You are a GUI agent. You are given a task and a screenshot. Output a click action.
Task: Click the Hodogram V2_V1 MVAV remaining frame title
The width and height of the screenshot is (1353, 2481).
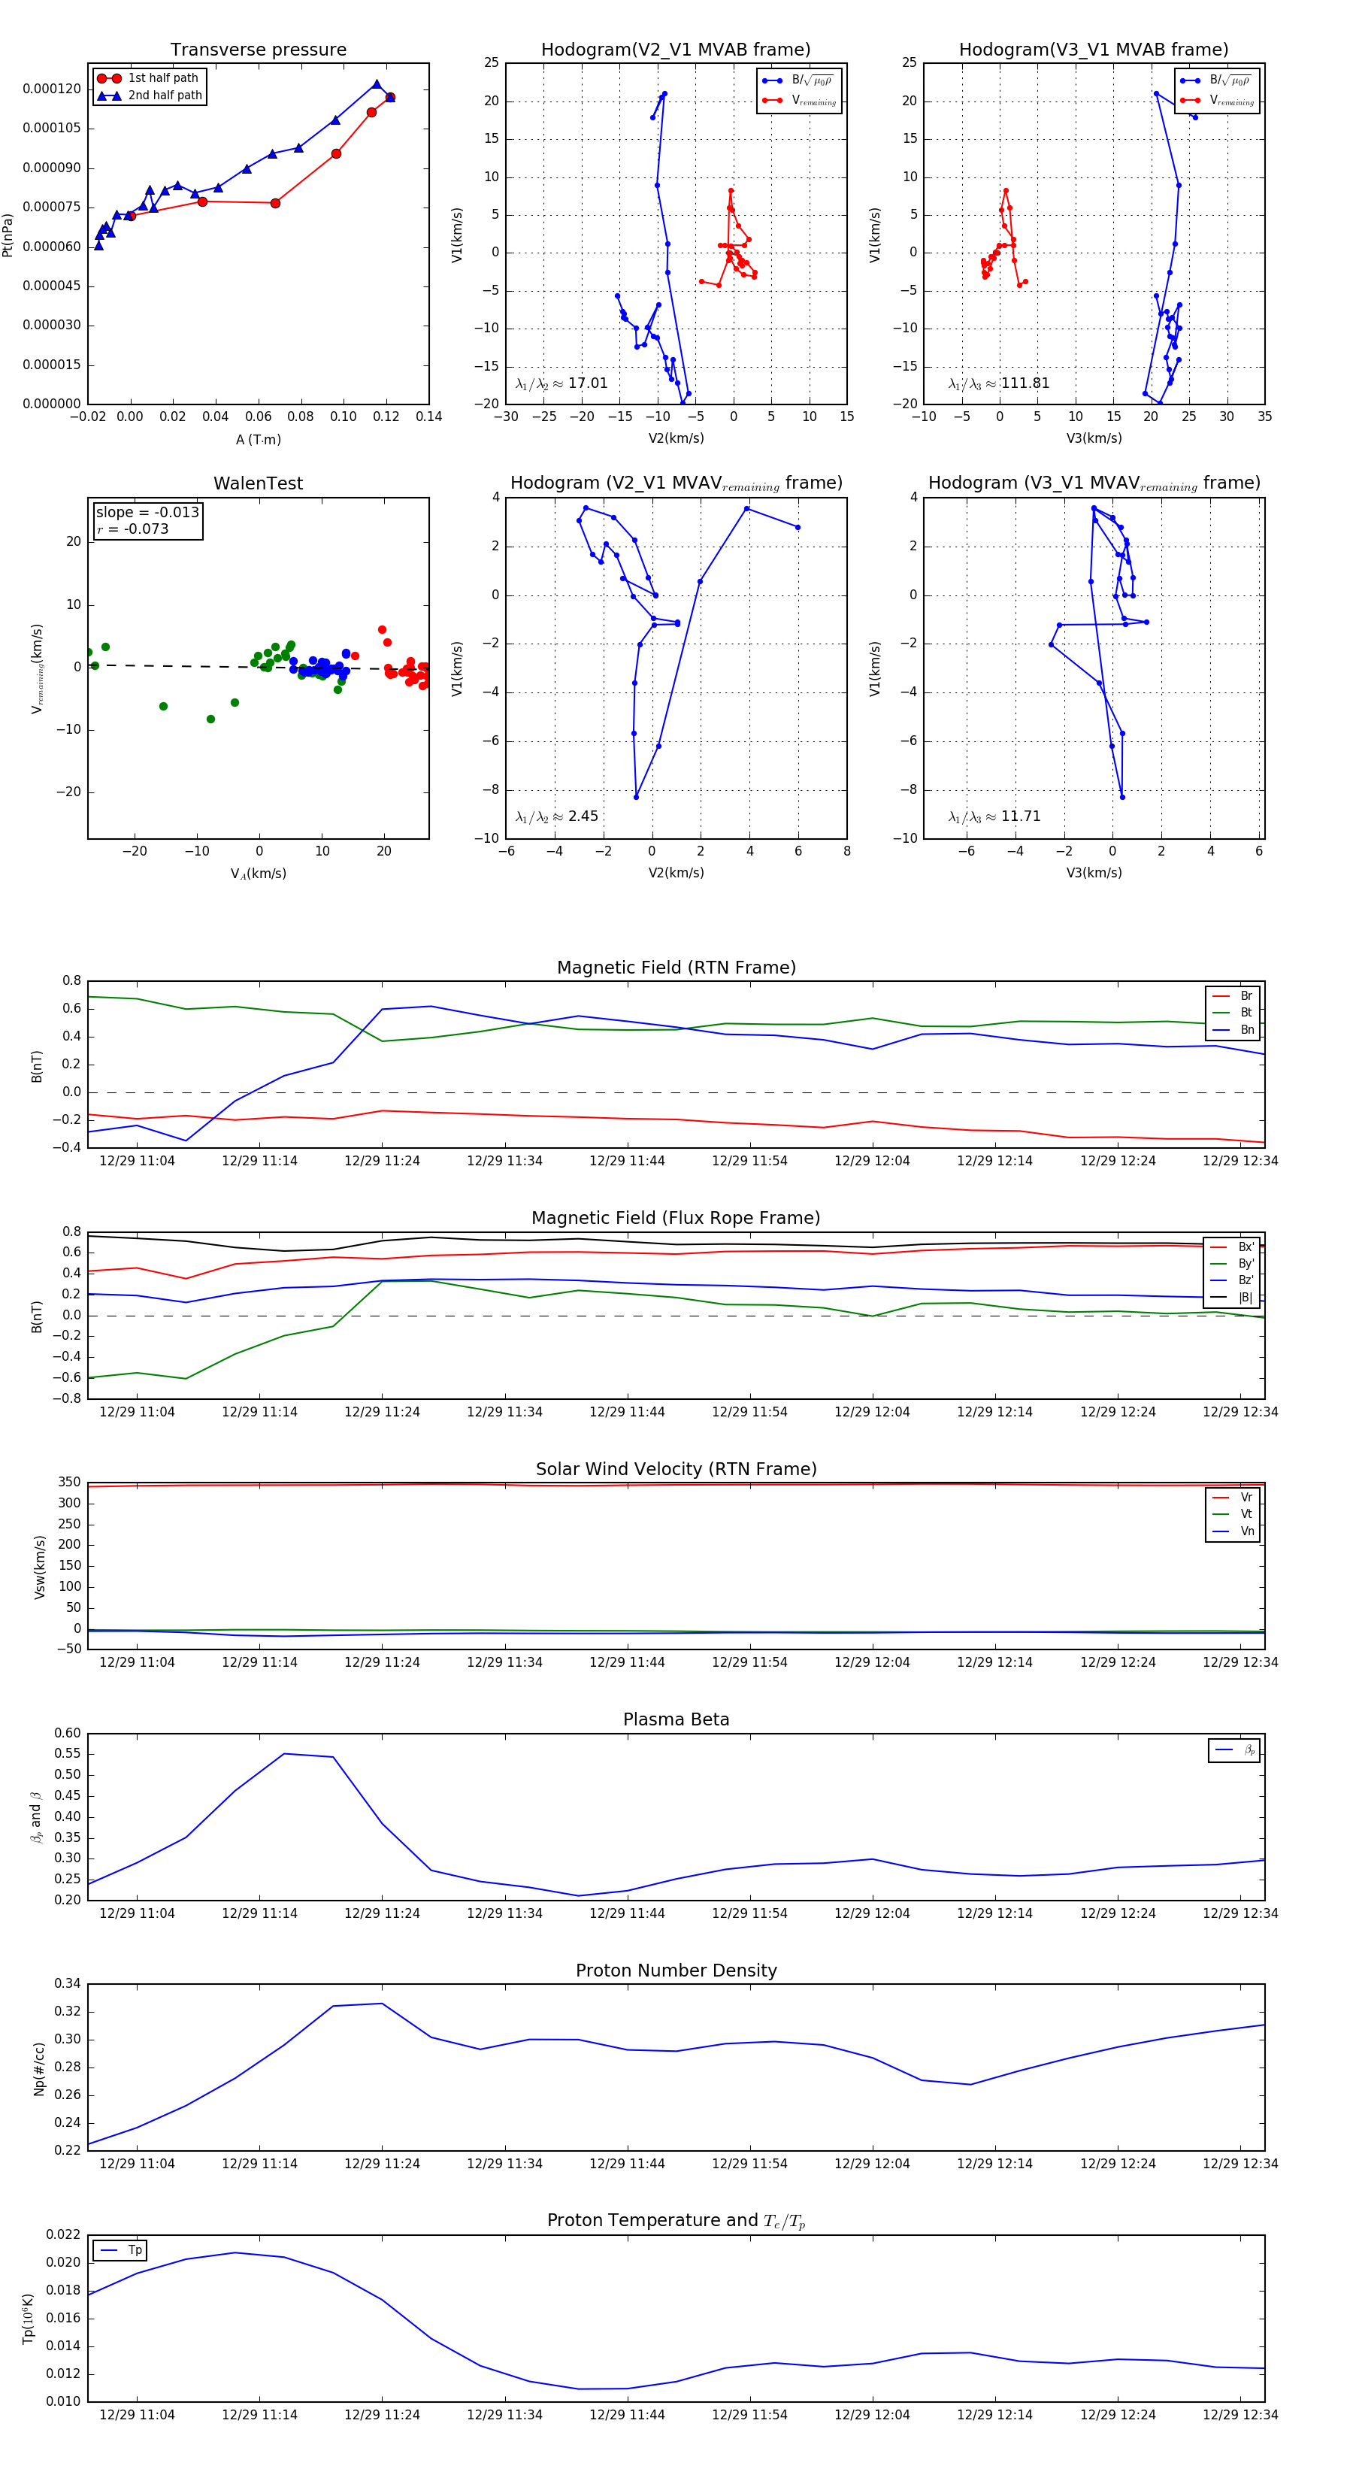[676, 483]
